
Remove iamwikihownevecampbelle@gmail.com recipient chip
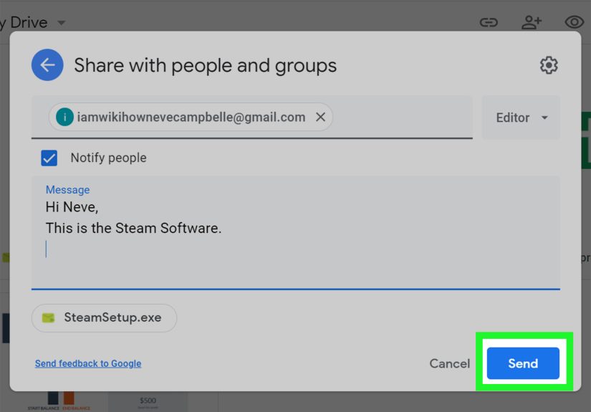tap(320, 118)
